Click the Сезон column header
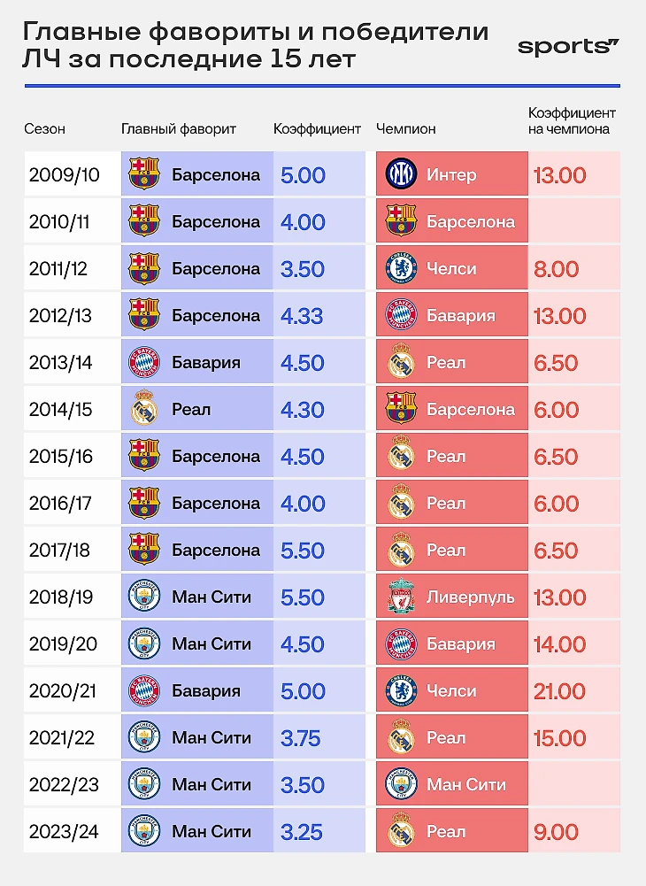The image size is (646, 886). coord(44,129)
